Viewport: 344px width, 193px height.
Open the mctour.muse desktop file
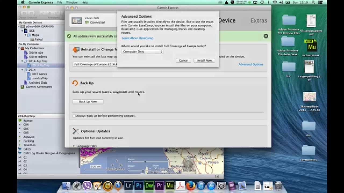pyautogui.click(x=311, y=48)
